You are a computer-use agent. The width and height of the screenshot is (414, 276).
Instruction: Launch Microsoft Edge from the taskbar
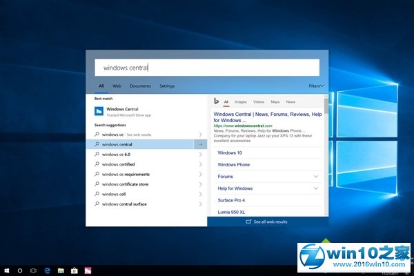(47, 269)
